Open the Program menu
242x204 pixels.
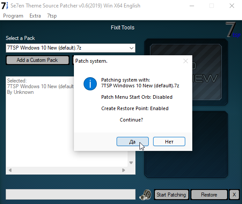[13, 16]
